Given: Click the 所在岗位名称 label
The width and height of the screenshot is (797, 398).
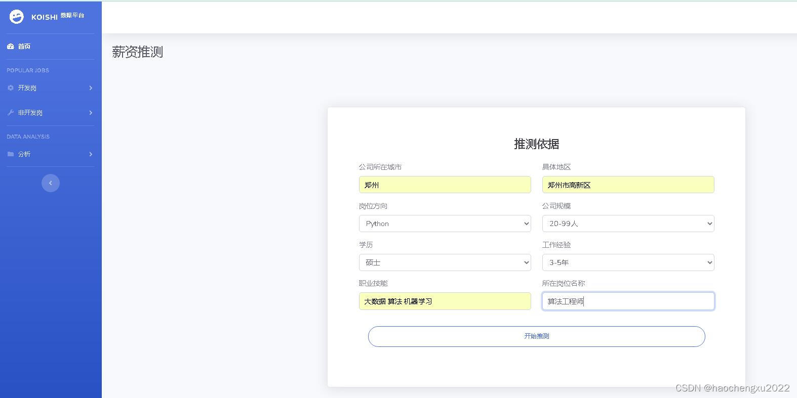Looking at the screenshot, I should pyautogui.click(x=564, y=283).
